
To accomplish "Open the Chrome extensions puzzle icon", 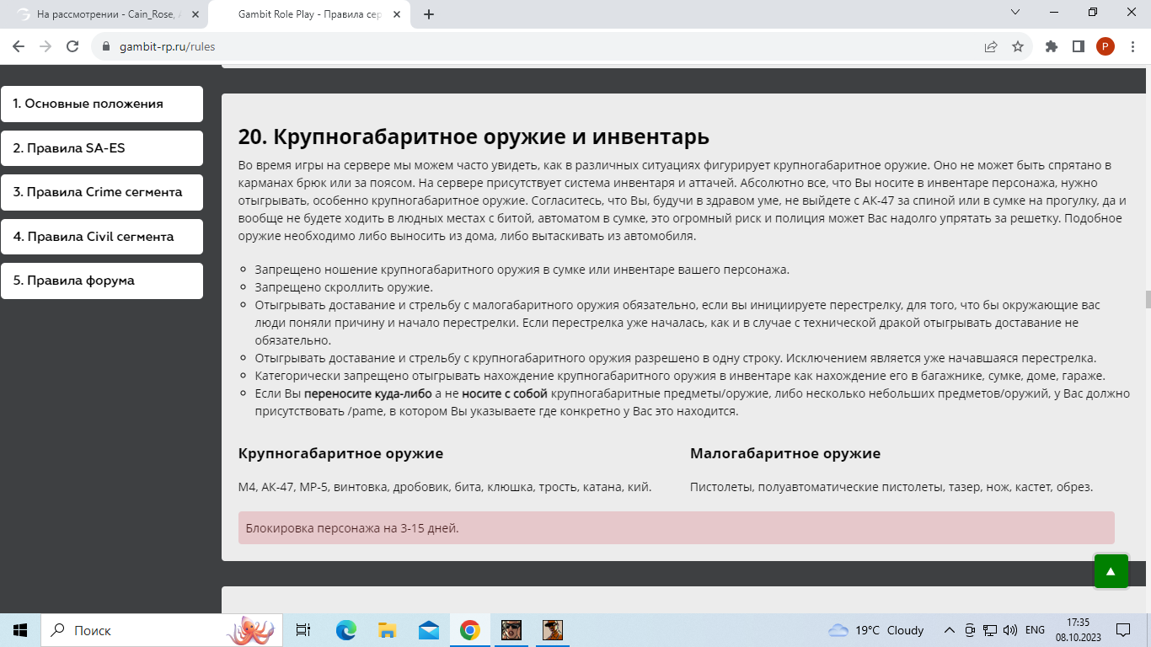I will (x=1051, y=46).
